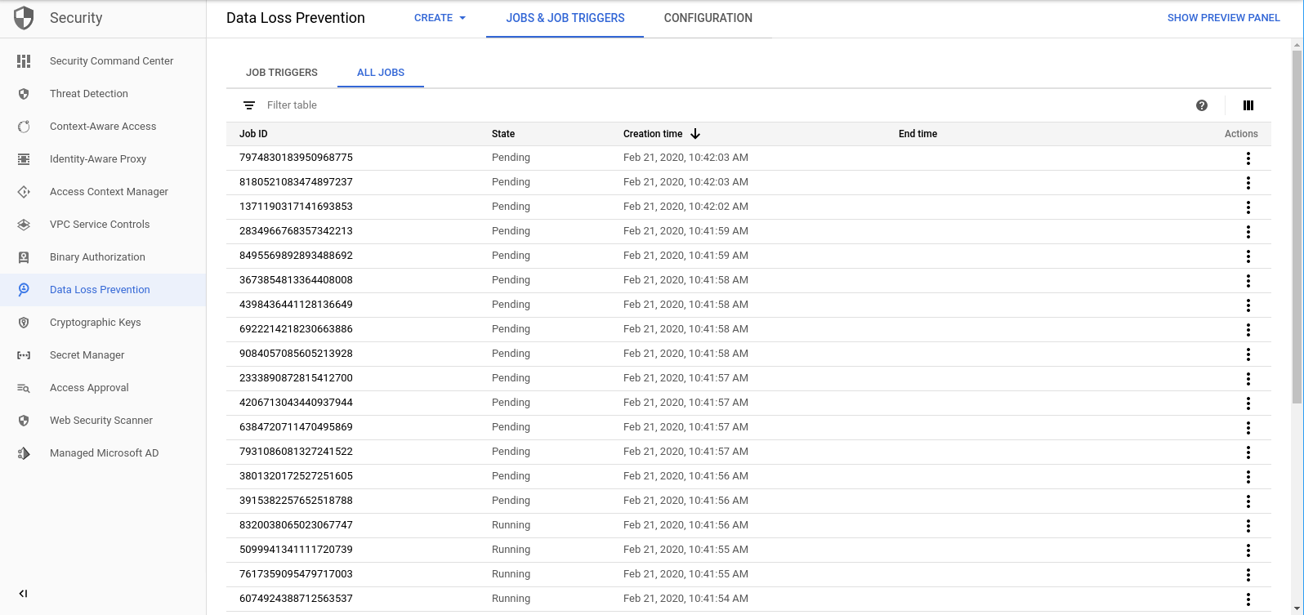Open Cryptographic Keys in the sidebar
Image resolution: width=1304 pixels, height=615 pixels.
pyautogui.click(x=95, y=323)
